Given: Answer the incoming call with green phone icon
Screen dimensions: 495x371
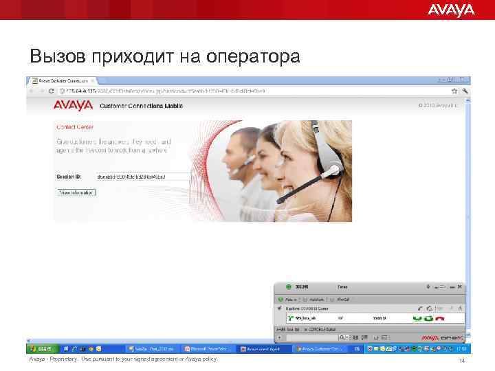Looking at the screenshot, I should point(417,318).
